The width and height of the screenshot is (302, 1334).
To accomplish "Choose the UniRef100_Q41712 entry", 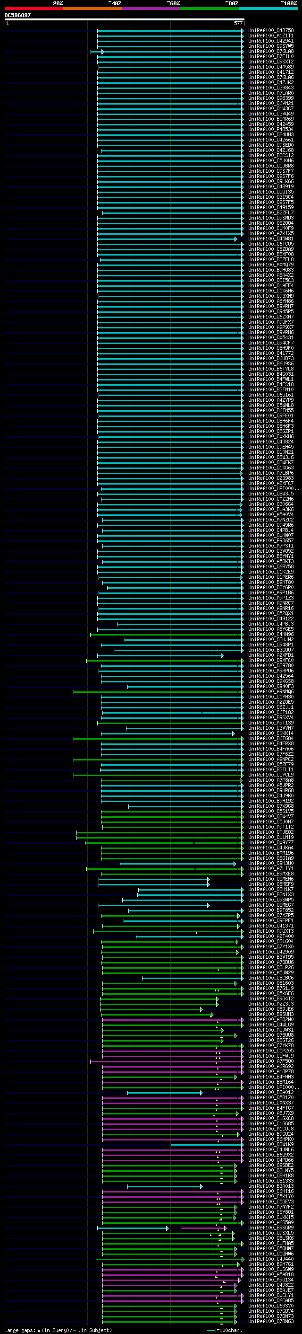I will pyautogui.click(x=271, y=72).
